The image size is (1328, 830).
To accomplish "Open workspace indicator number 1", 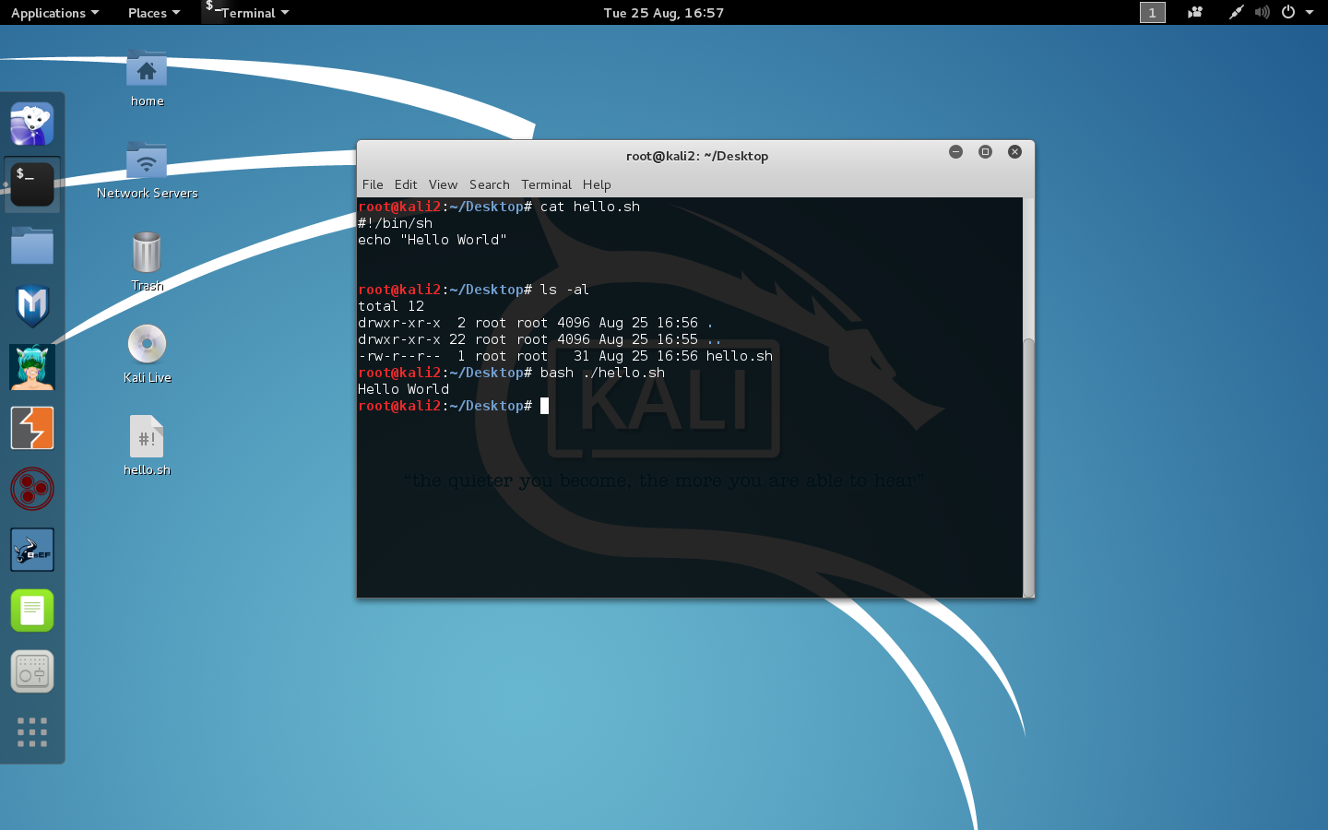I will point(1153,12).
